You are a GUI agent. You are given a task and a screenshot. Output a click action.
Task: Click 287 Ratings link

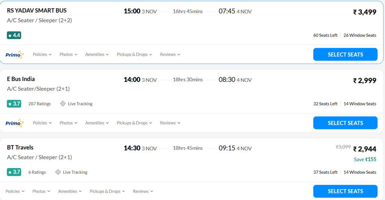point(39,104)
